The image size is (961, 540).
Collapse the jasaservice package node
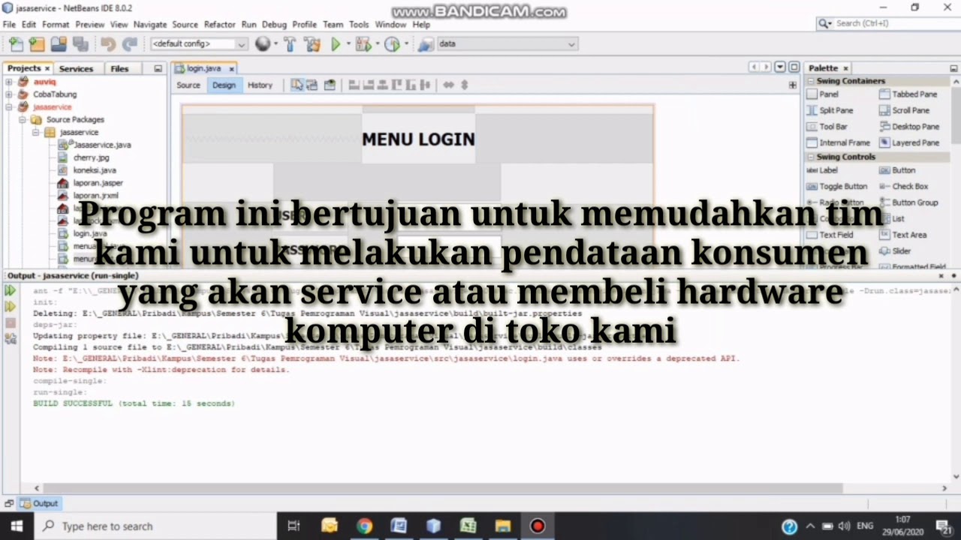coord(35,133)
